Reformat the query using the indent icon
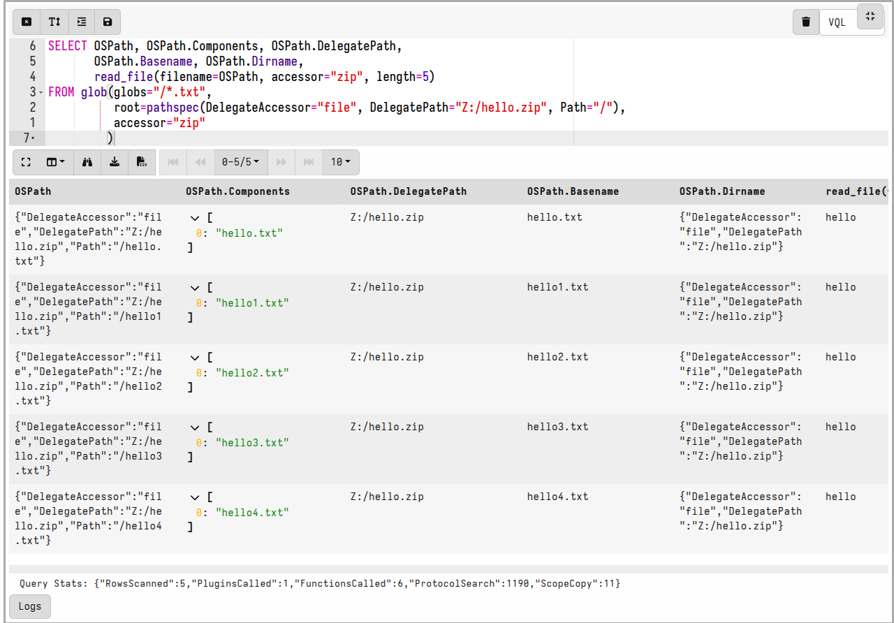 81,22
